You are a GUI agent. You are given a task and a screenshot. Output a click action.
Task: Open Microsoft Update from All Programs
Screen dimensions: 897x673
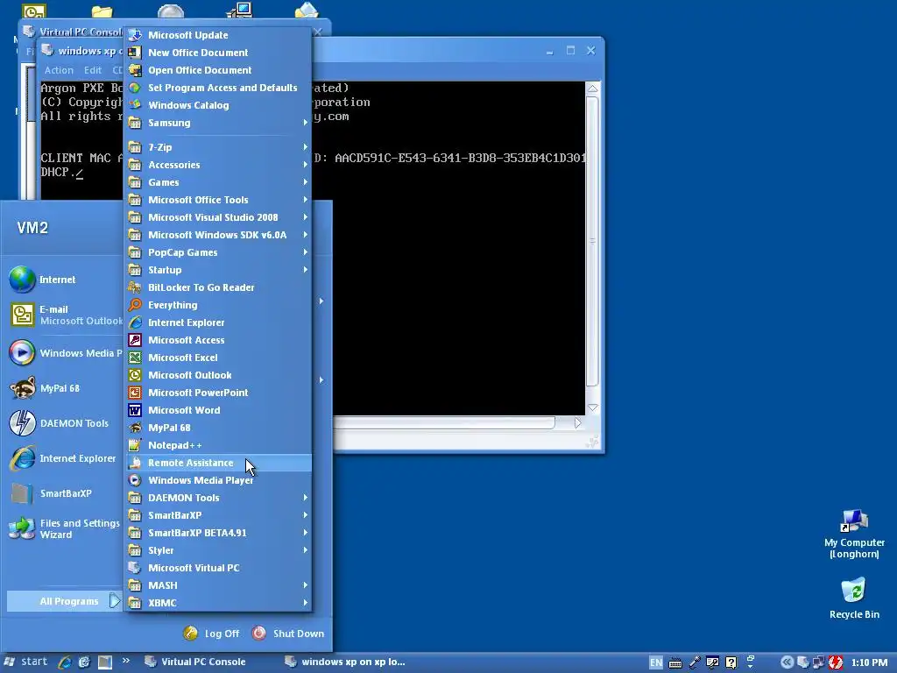218,35
